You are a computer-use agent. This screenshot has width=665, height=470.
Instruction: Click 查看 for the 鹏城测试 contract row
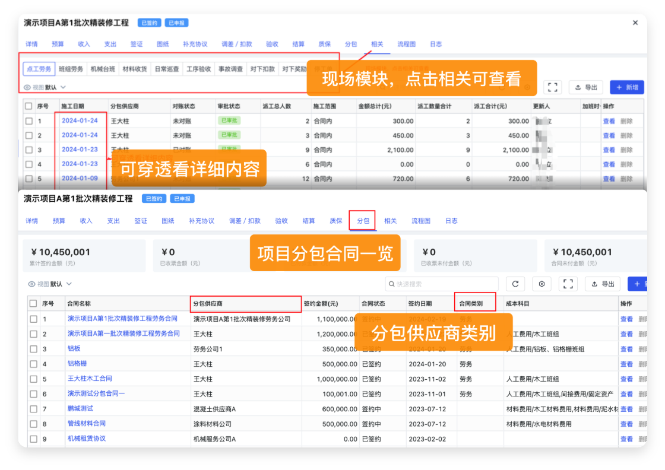point(626,409)
